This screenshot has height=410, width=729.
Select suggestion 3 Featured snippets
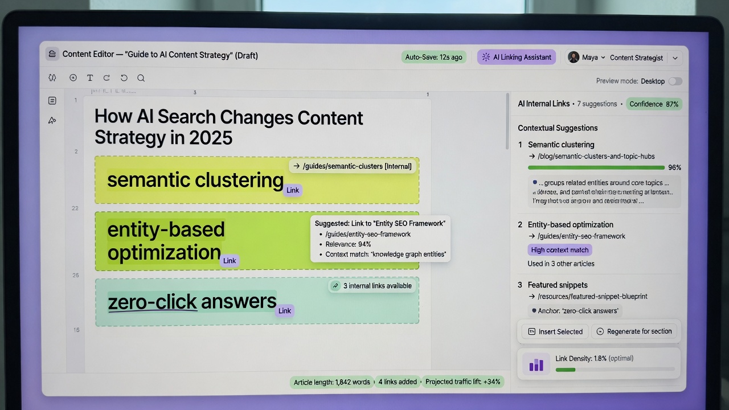(x=558, y=285)
